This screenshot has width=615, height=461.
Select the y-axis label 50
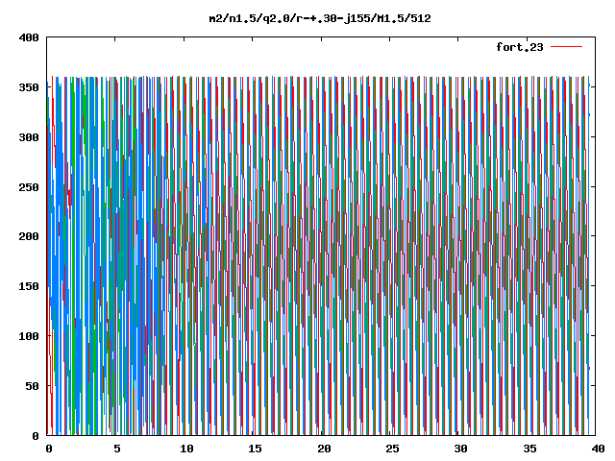pos(33,386)
